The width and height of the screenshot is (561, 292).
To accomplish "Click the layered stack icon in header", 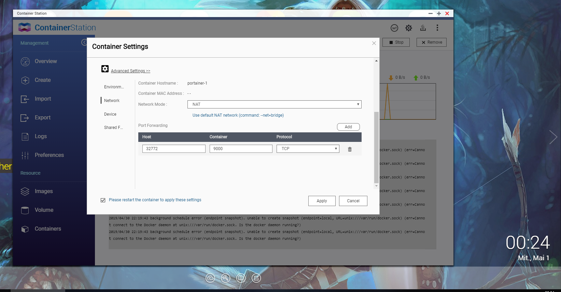I will click(423, 28).
